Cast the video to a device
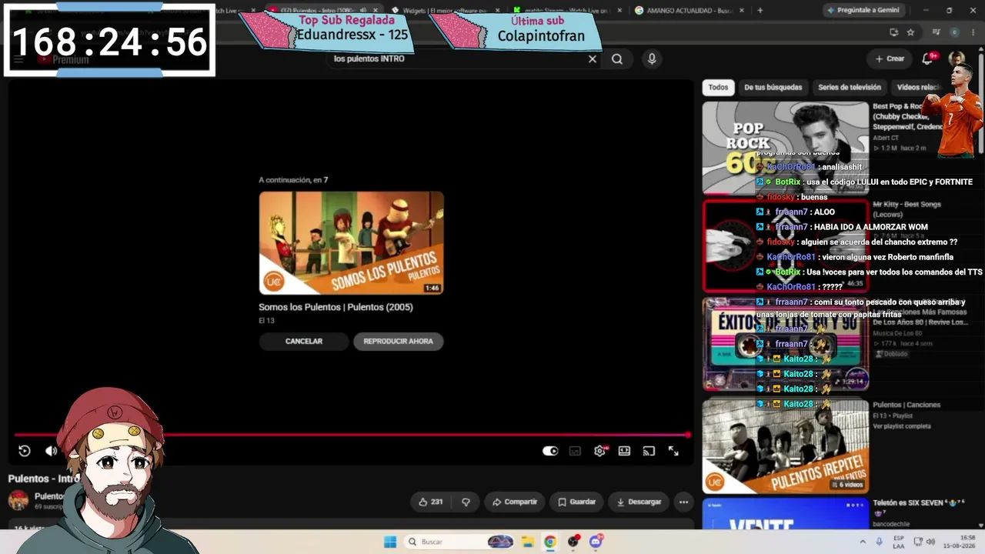This screenshot has width=985, height=554. [649, 451]
